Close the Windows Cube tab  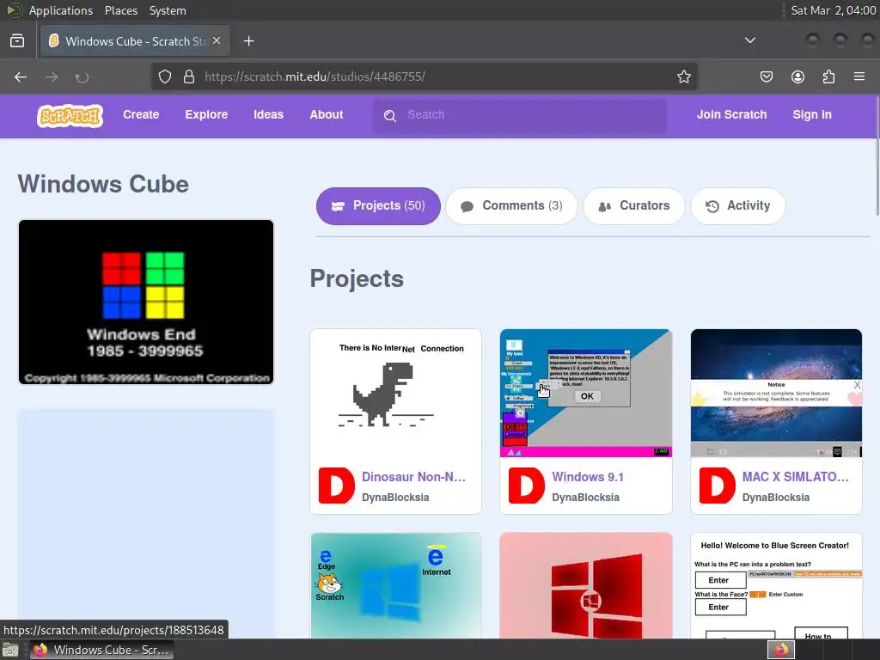click(x=217, y=40)
